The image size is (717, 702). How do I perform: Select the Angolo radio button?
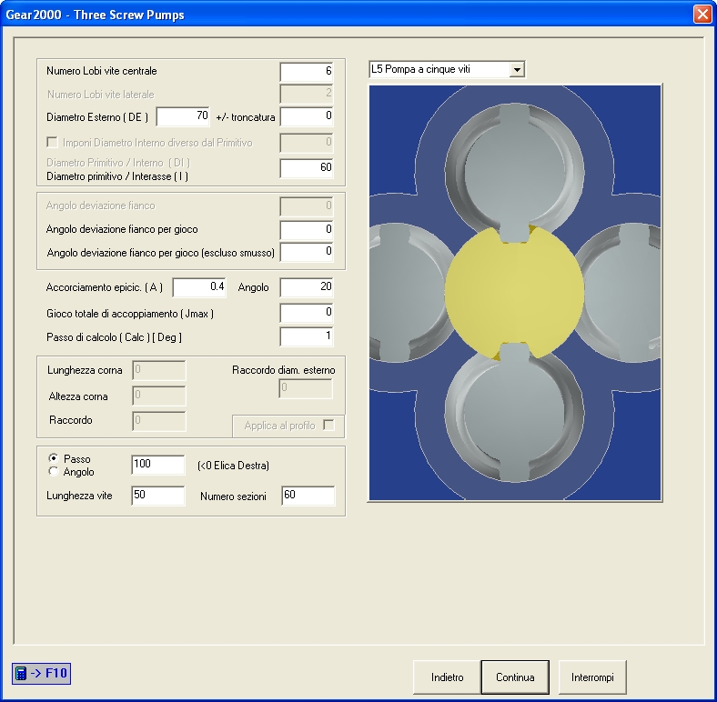pos(54,471)
